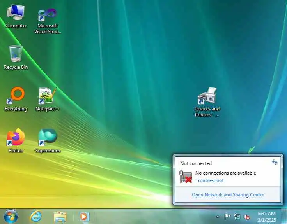Viewport: 287px width, 224px height.
Task: Select the Recycle Bin icon
Action: pyautogui.click(x=16, y=57)
